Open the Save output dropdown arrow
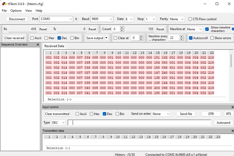 tap(106, 38)
